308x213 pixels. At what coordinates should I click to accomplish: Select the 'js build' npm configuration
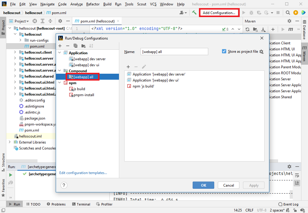(x=79, y=89)
